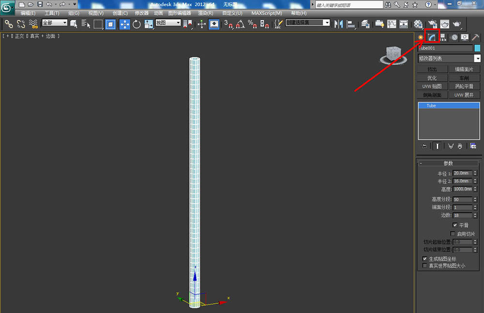Open the selection filter dropdown showing 全部
Screen dimensions: 484x313
(x=55, y=23)
